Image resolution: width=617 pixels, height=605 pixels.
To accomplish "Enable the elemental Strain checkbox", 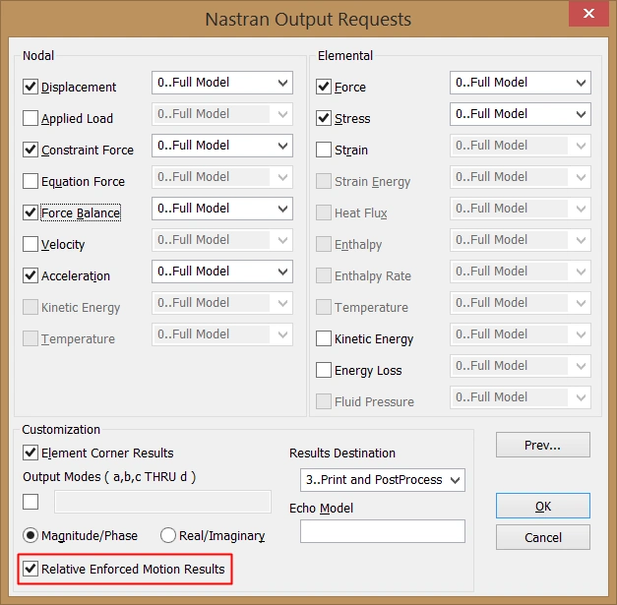I will (x=324, y=150).
